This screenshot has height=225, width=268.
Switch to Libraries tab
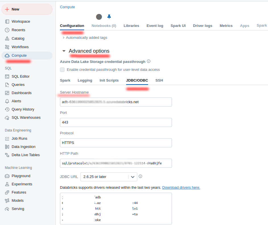click(131, 26)
